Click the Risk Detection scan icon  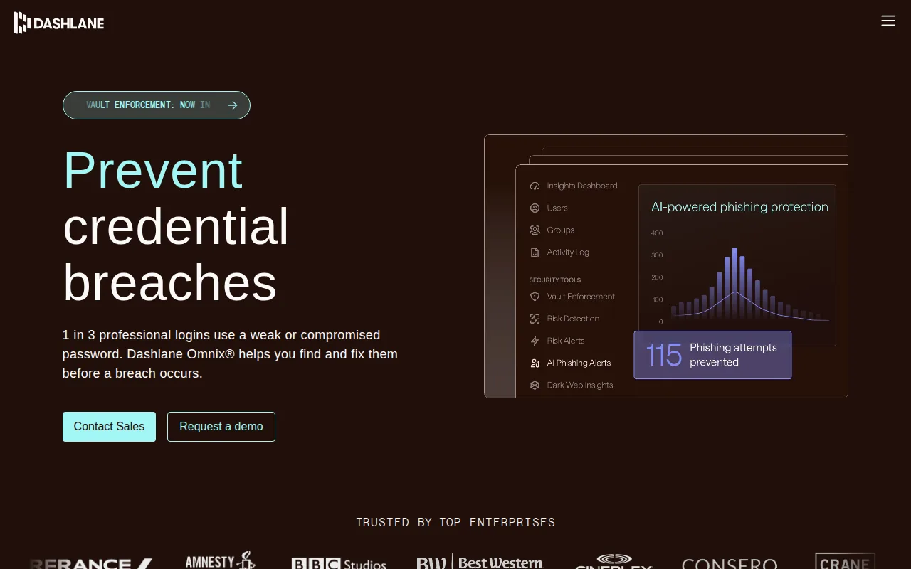(x=535, y=319)
